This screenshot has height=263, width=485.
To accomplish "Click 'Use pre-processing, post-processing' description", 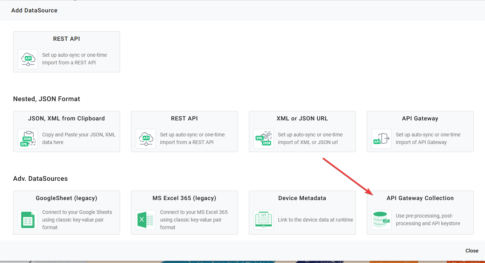I will click(x=428, y=220).
